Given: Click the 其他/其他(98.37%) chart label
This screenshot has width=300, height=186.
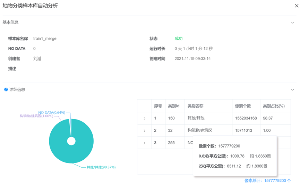Looking at the screenshot, I should pyautogui.click(x=101, y=167).
